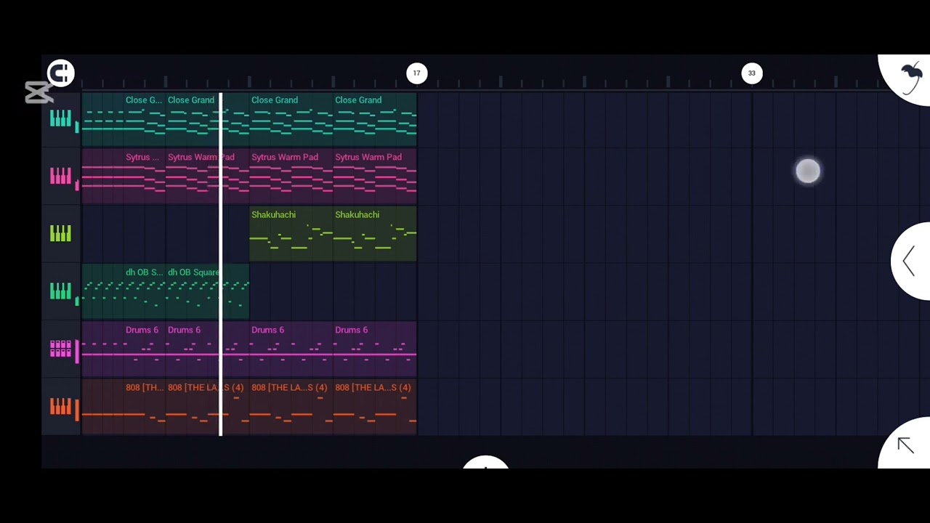Toggle the snap magnet icon
Viewport: 930px width, 523px height.
[61, 73]
